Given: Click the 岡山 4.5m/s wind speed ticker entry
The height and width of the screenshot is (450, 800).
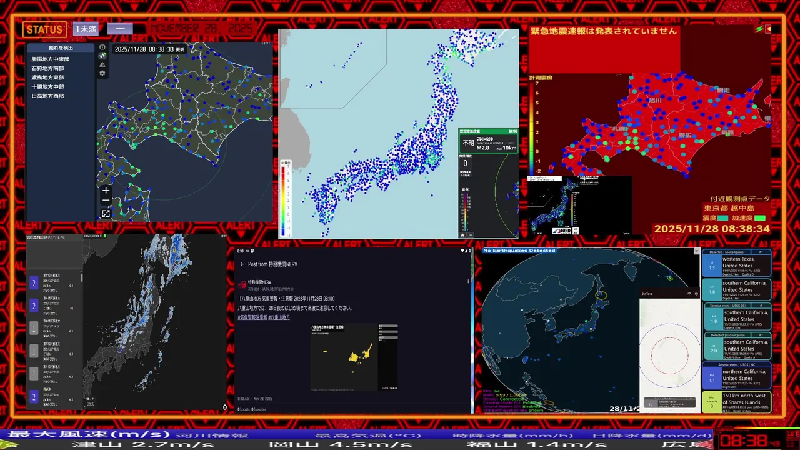Looking at the screenshot, I should click(340, 444).
